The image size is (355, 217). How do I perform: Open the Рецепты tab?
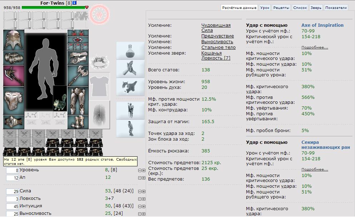(281, 8)
